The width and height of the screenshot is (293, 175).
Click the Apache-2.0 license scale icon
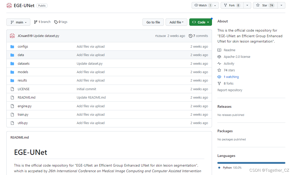(219, 57)
